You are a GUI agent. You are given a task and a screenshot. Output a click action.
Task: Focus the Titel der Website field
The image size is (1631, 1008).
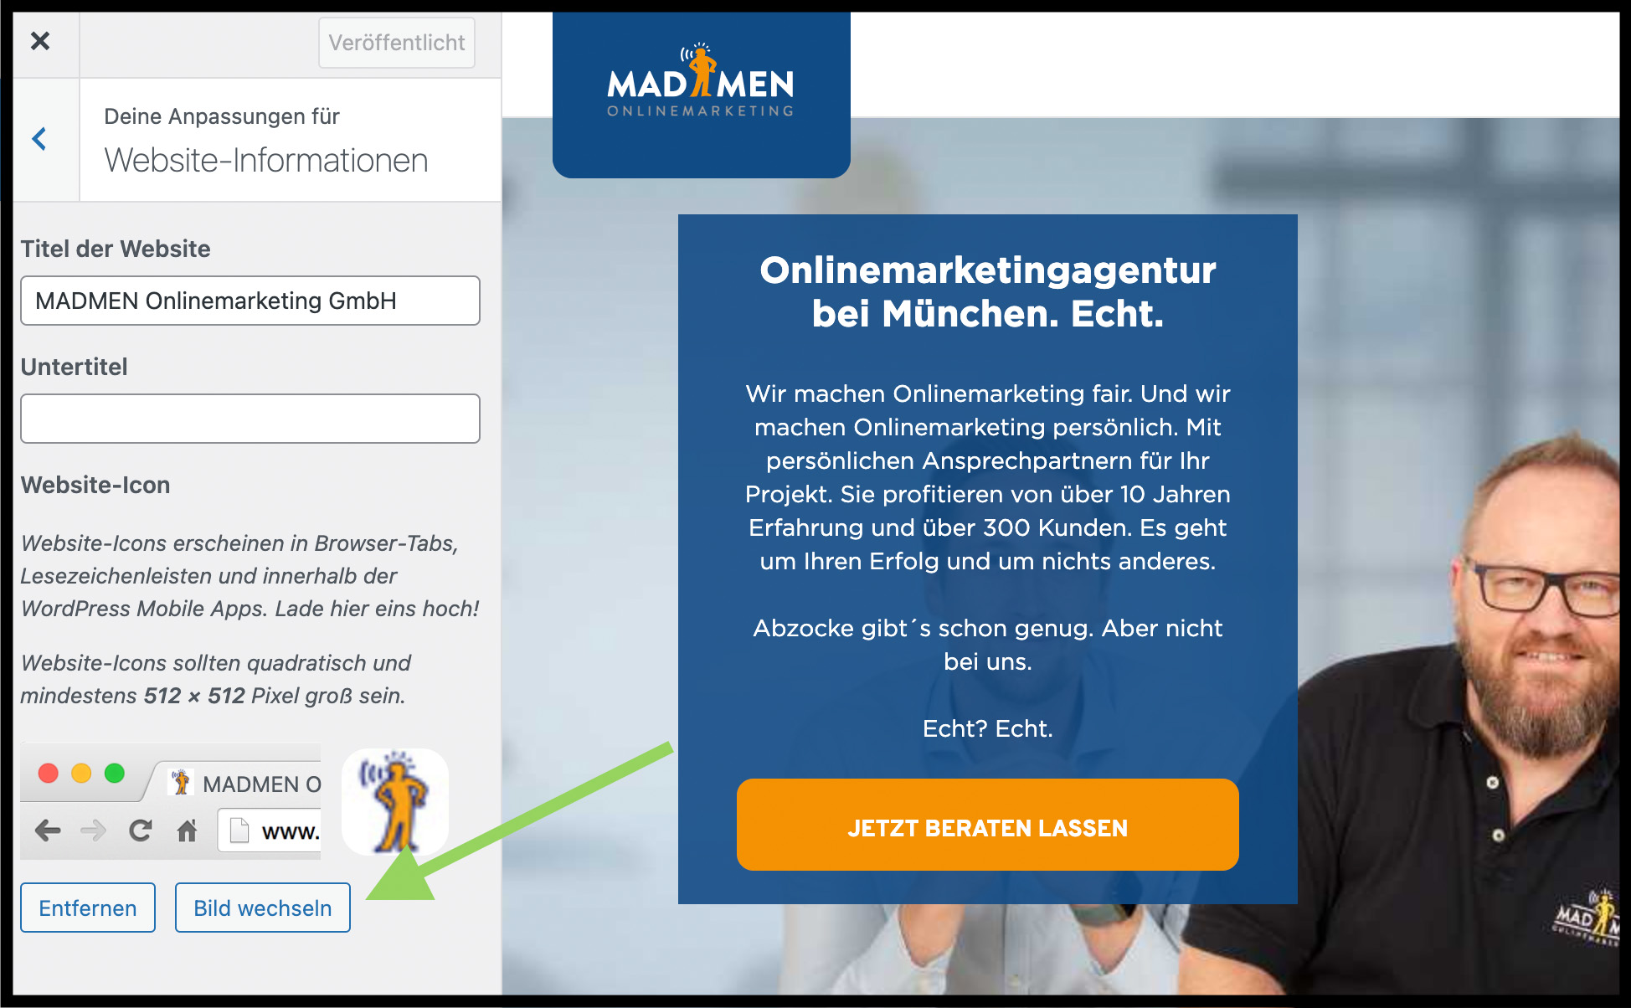[250, 301]
